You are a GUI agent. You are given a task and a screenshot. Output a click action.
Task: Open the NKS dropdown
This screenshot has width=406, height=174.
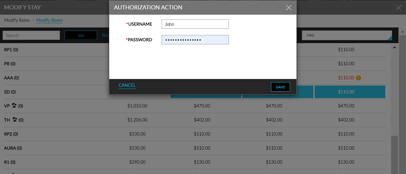(x=347, y=35)
